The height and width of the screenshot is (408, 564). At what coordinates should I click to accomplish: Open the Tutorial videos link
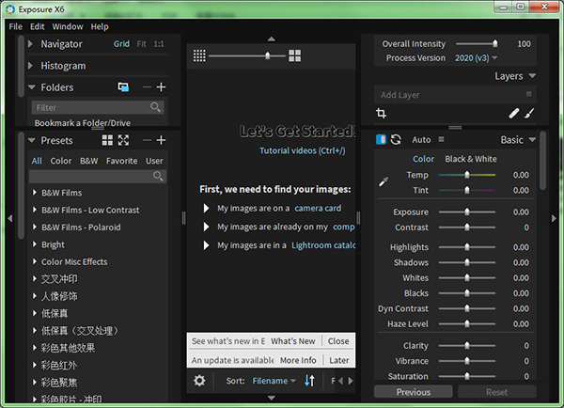(x=302, y=150)
